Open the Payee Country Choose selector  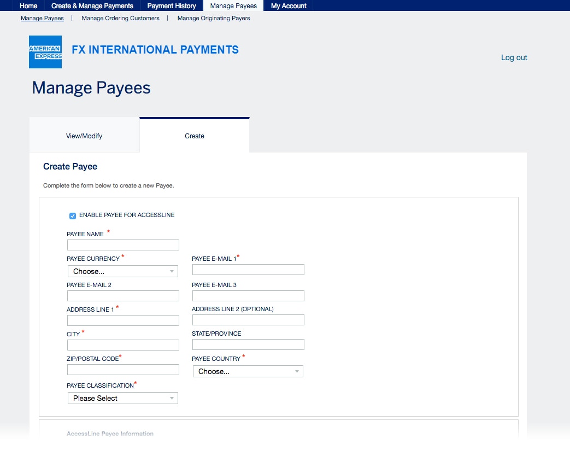tap(248, 371)
